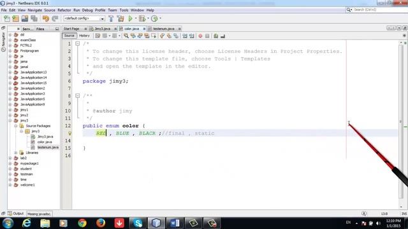The height and width of the screenshot is (229, 408).
Task: Click the Source view button
Action: (69, 36)
